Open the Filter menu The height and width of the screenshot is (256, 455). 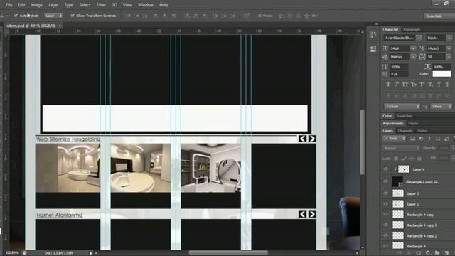[x=101, y=5]
